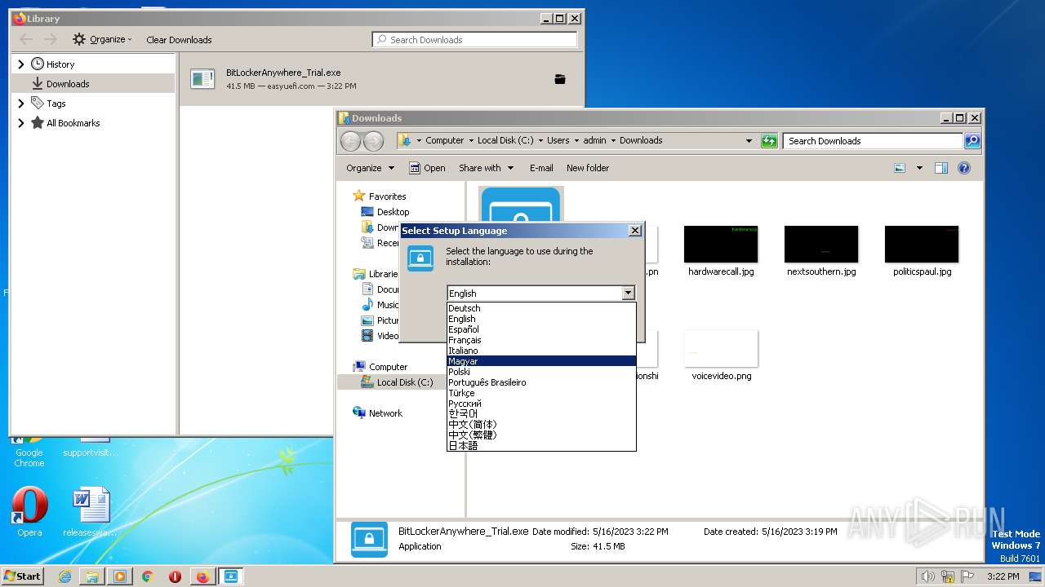Expand Tags in Library sidebar
The image size is (1045, 587).
click(21, 104)
